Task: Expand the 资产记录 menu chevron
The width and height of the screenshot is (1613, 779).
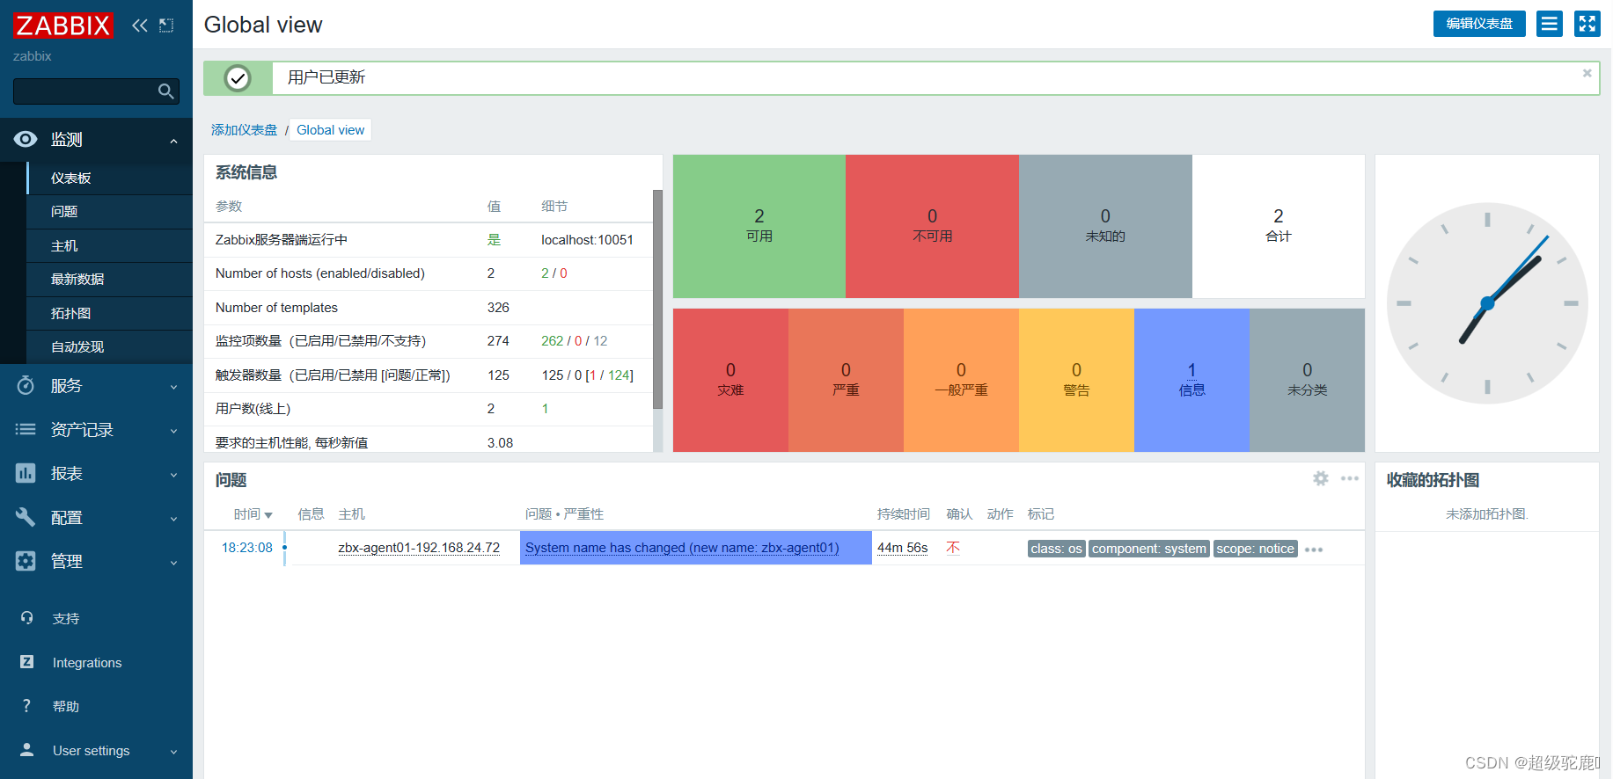Action: (x=173, y=431)
